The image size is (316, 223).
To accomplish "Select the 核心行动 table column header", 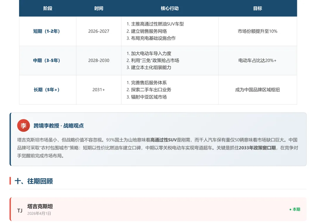I will tap(170, 8).
